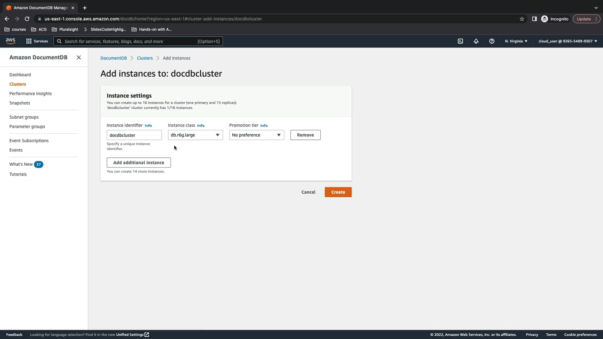Open the Instance class dropdown

point(195,135)
